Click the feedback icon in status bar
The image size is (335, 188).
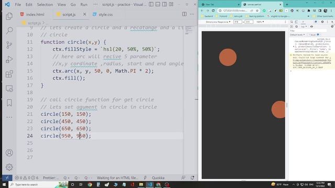[183, 178]
